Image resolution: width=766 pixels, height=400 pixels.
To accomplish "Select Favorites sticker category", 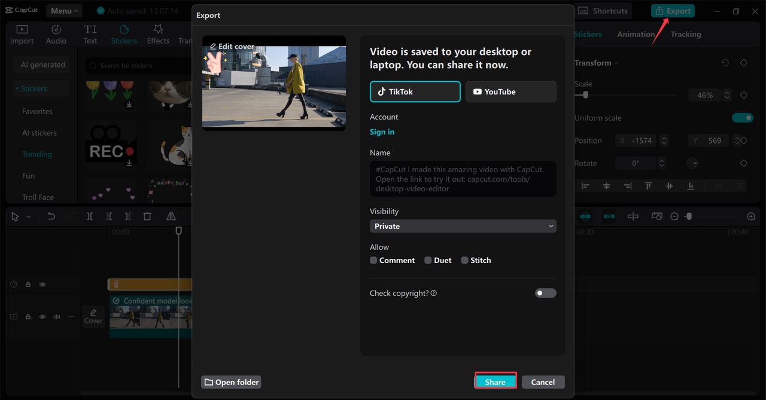I will pos(37,111).
